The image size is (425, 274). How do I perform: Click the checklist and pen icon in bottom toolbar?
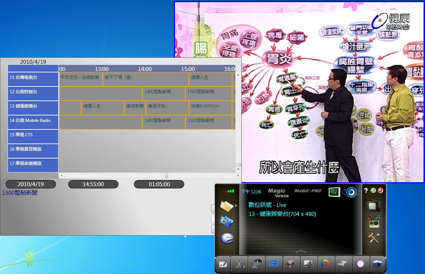coord(223,264)
